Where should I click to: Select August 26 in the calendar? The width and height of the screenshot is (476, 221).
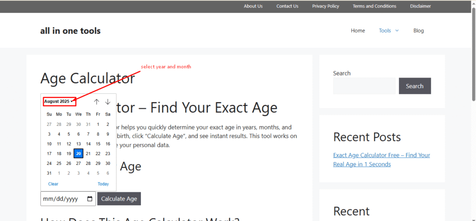pyautogui.click(x=69, y=163)
